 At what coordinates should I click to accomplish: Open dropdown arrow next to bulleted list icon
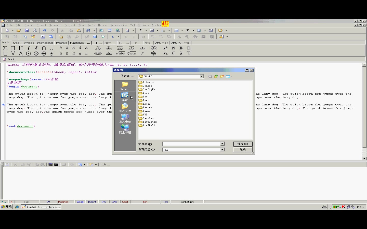[x=169, y=30]
